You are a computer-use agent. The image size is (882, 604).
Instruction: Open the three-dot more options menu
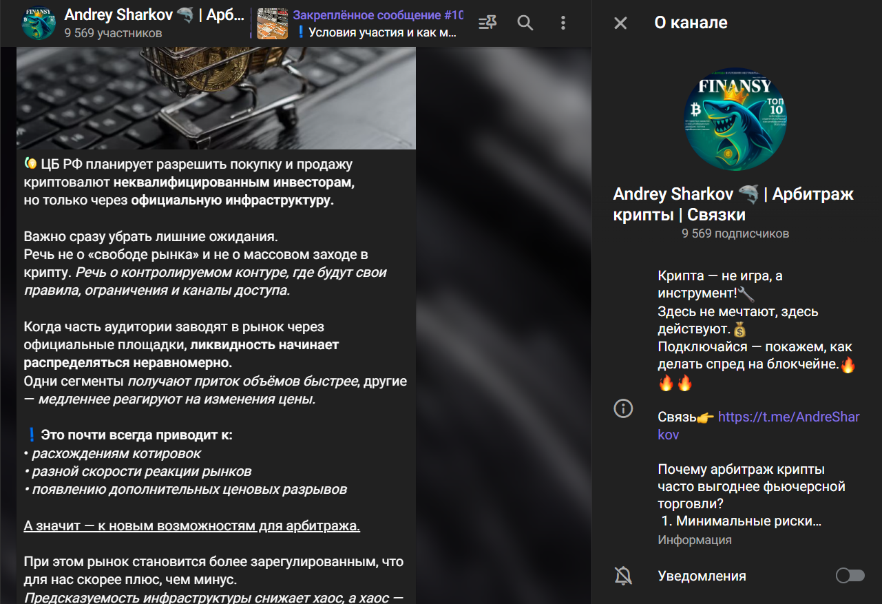(564, 23)
